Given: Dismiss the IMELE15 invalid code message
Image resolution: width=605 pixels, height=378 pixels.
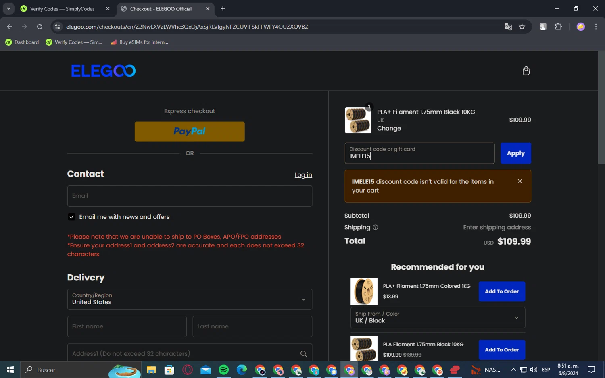Looking at the screenshot, I should 520,181.
